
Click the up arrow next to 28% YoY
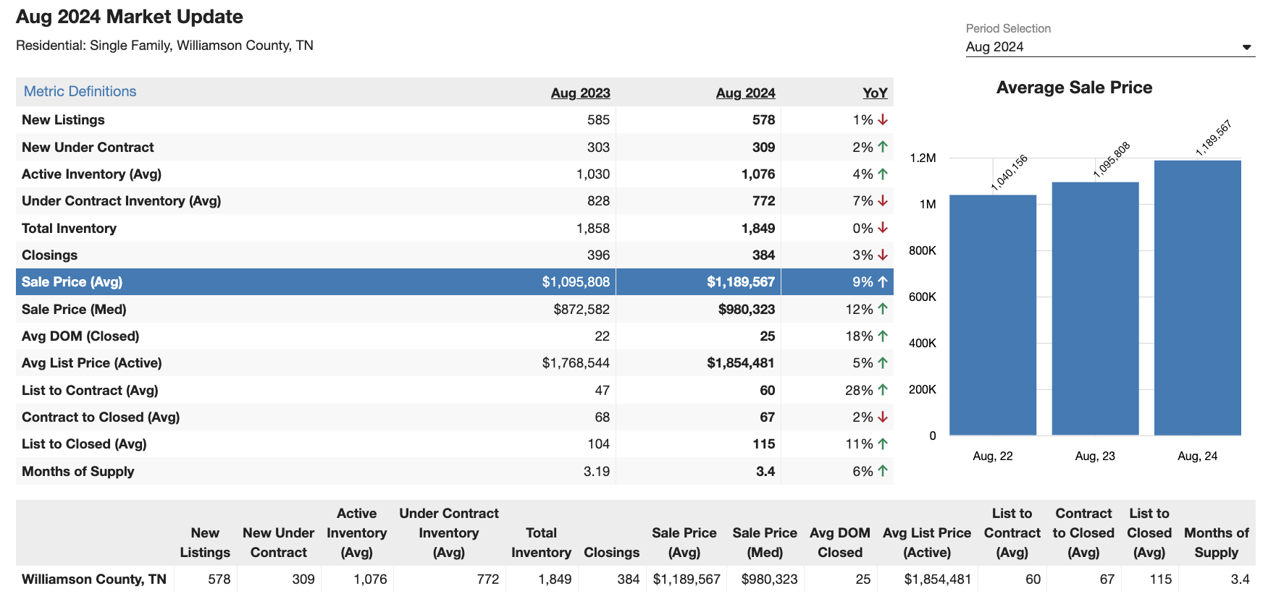883,390
